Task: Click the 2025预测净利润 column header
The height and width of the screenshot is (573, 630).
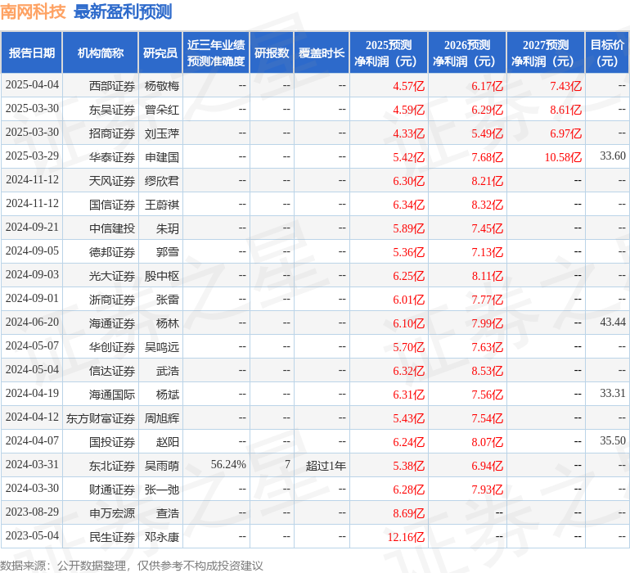Action: [x=389, y=53]
